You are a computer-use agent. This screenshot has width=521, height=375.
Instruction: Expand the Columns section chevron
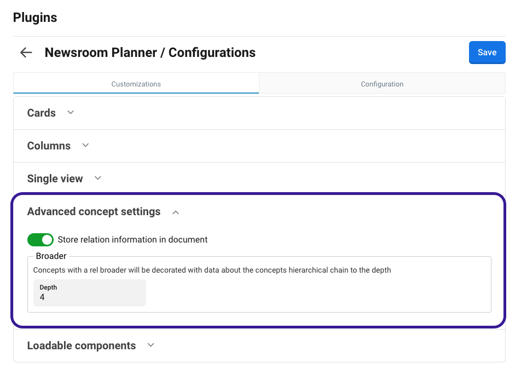(x=85, y=146)
